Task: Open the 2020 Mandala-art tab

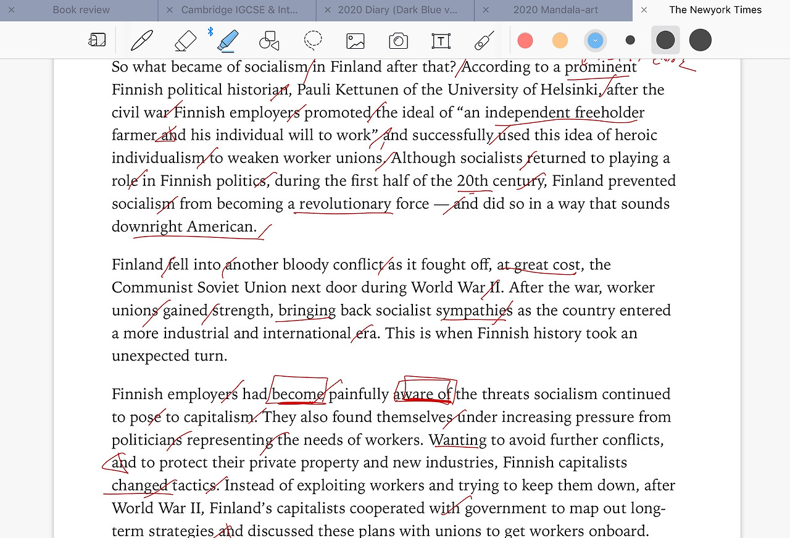Action: point(556,10)
